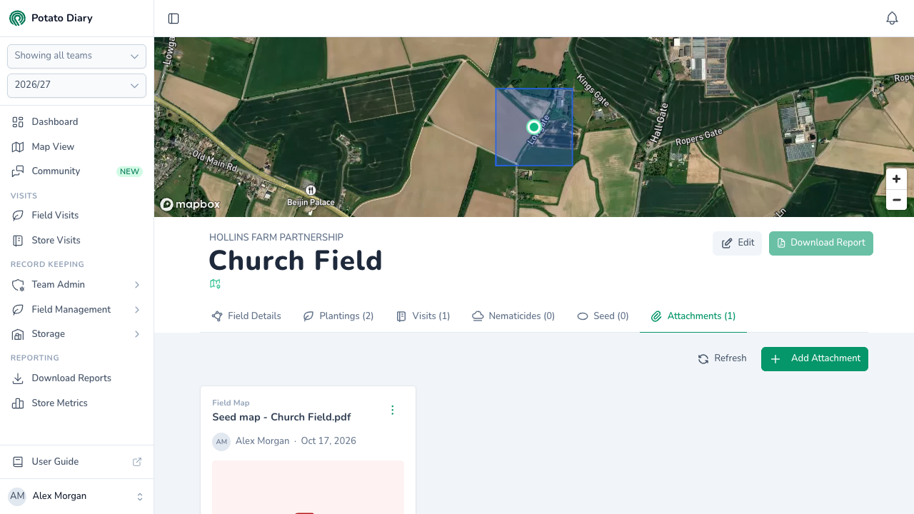Screen dimensions: 914x514
Task: Click the Mapbox logo
Action: coord(190,205)
